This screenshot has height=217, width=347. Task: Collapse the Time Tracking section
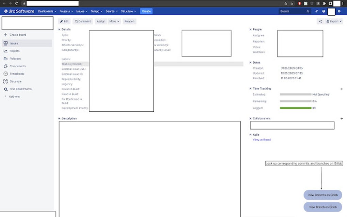(x=250, y=88)
